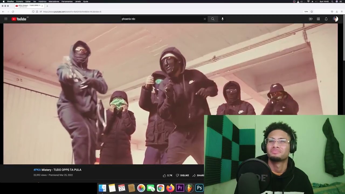The height and width of the screenshot is (194, 345).
Task: Open the Firefox application menu
Action: [x=342, y=12]
